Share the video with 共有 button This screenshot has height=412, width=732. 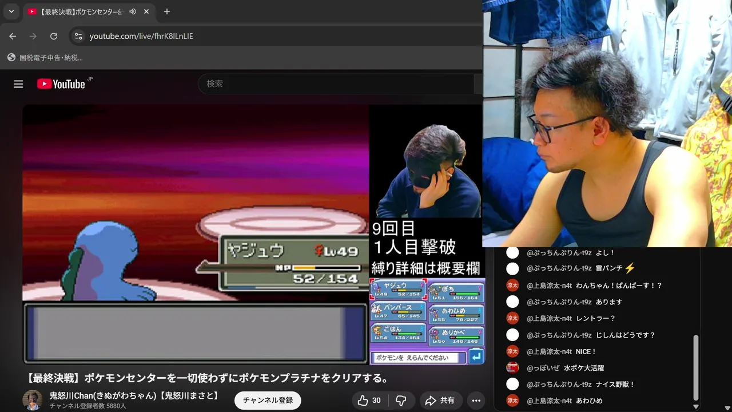click(440, 401)
